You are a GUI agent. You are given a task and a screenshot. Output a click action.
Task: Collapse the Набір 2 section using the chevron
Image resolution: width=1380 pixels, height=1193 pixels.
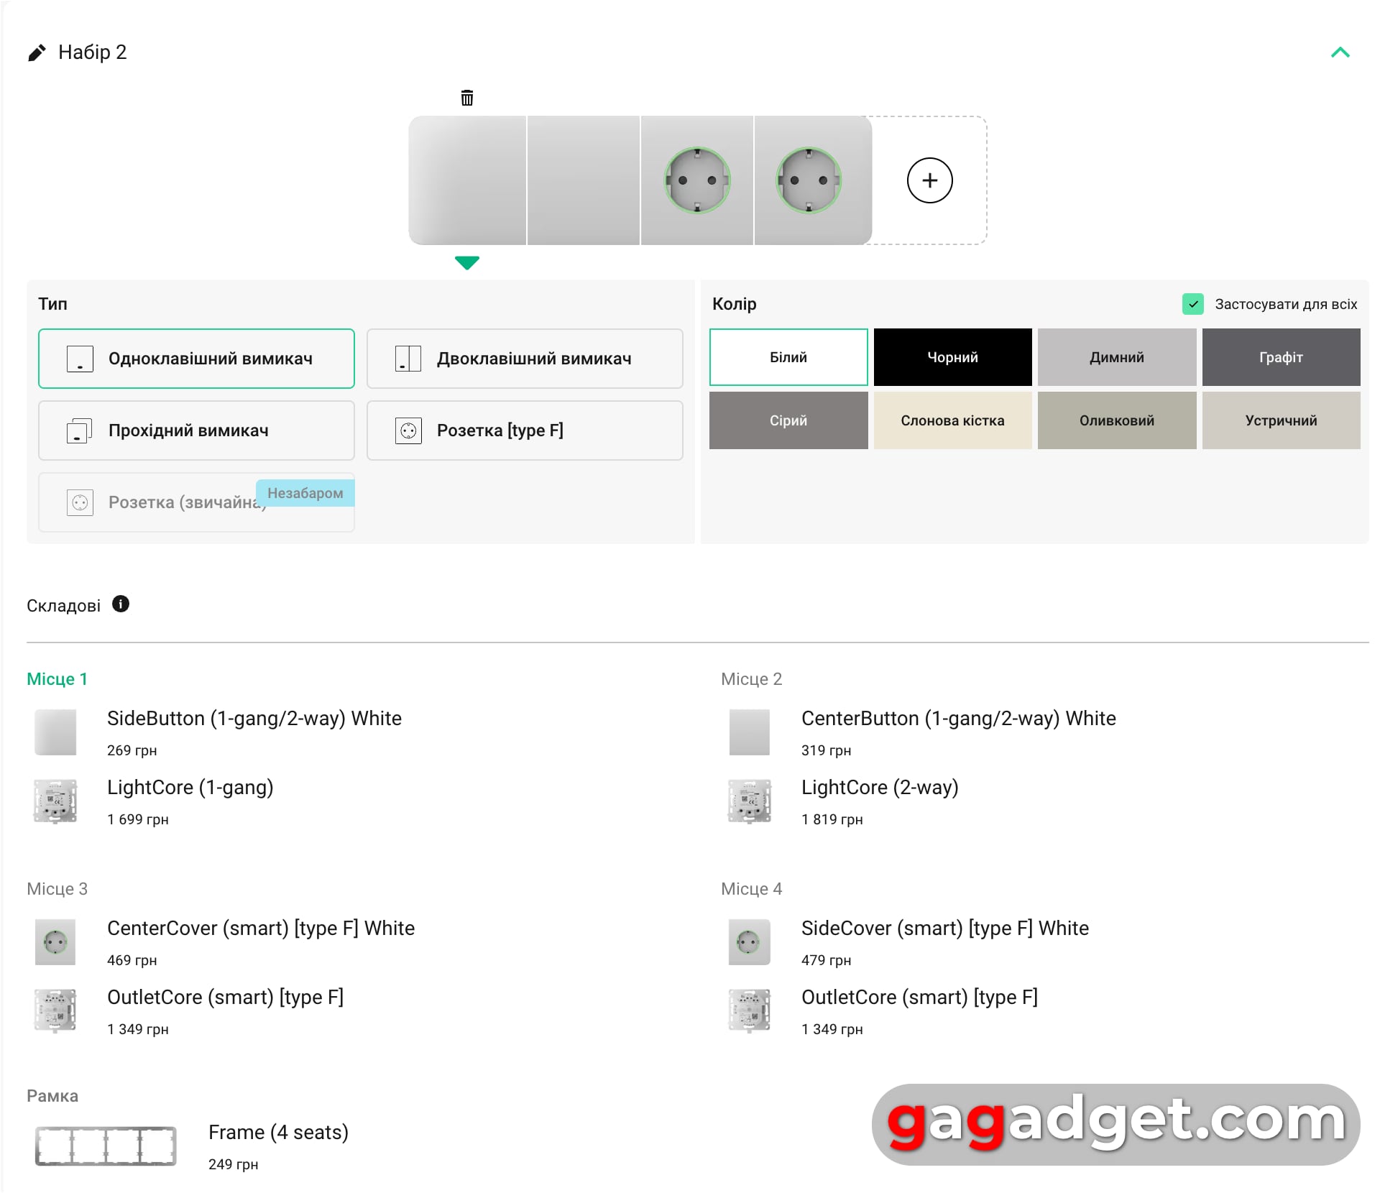[x=1340, y=52]
